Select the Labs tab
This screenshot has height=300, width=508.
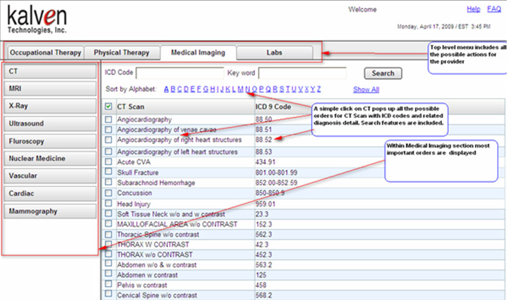click(274, 53)
